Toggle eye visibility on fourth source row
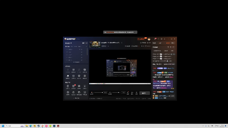The height and width of the screenshot is (128, 228). 82,57
